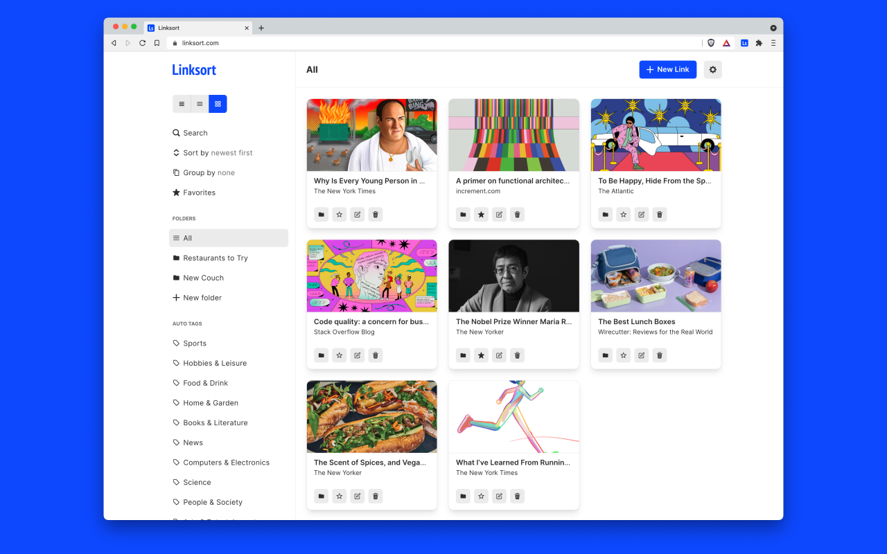The height and width of the screenshot is (554, 887).
Task: Star the Code quality Stack Overflow link
Action: (339, 355)
